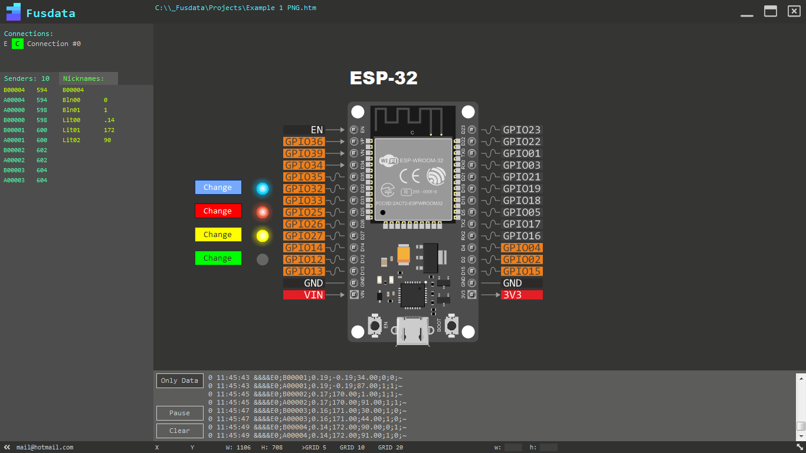Click the blue LED indicator
The image size is (806, 453).
(263, 189)
